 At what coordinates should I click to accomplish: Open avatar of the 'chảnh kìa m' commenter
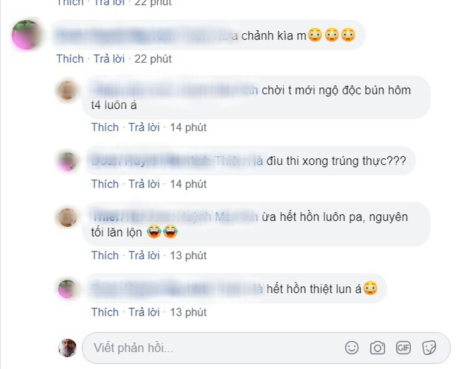[x=26, y=35]
